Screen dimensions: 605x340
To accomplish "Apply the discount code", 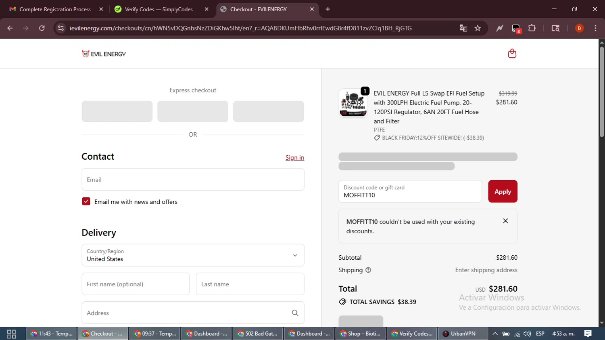I will (503, 192).
